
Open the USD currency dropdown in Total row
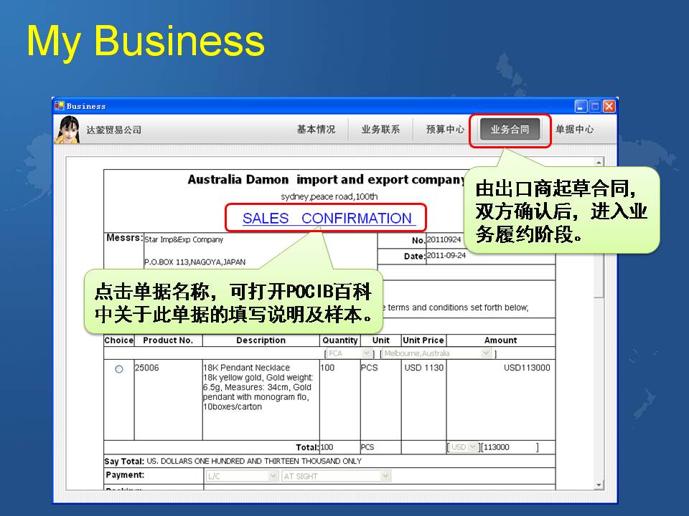(x=472, y=447)
